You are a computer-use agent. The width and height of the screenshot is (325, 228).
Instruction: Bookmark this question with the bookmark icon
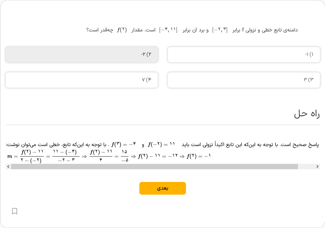click(x=15, y=211)
